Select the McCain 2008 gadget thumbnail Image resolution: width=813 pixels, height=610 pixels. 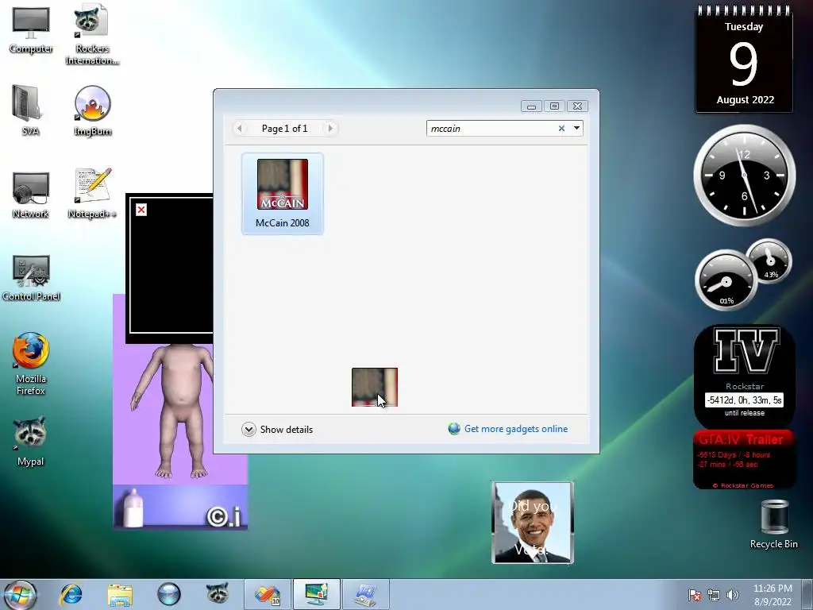283,194
